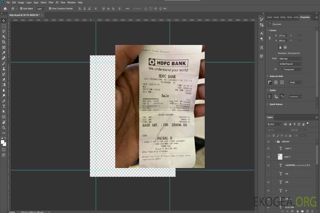Open the Filter menu
Screen dimensions: 320x213
tap(51, 2)
